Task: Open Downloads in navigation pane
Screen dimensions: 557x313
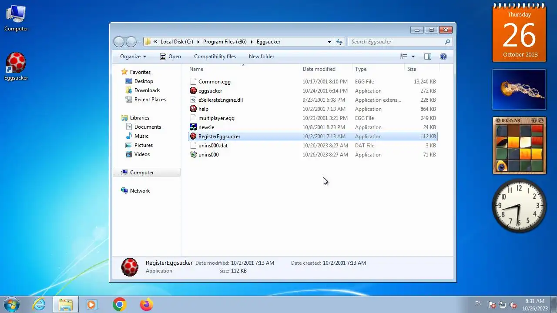Action: coord(147,90)
